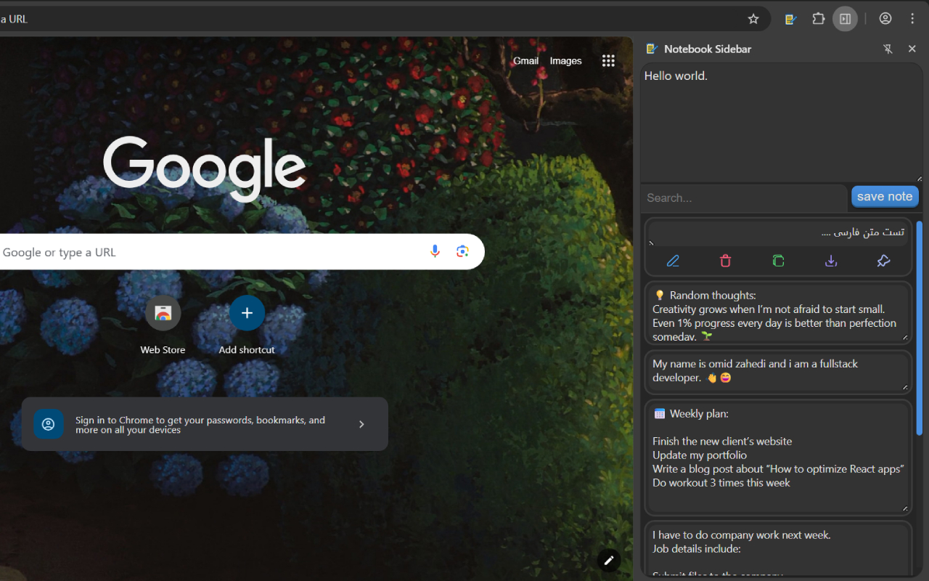Viewport: 929px width, 581px height.
Task: Toggle the side panel pin icon
Action: tap(887, 49)
